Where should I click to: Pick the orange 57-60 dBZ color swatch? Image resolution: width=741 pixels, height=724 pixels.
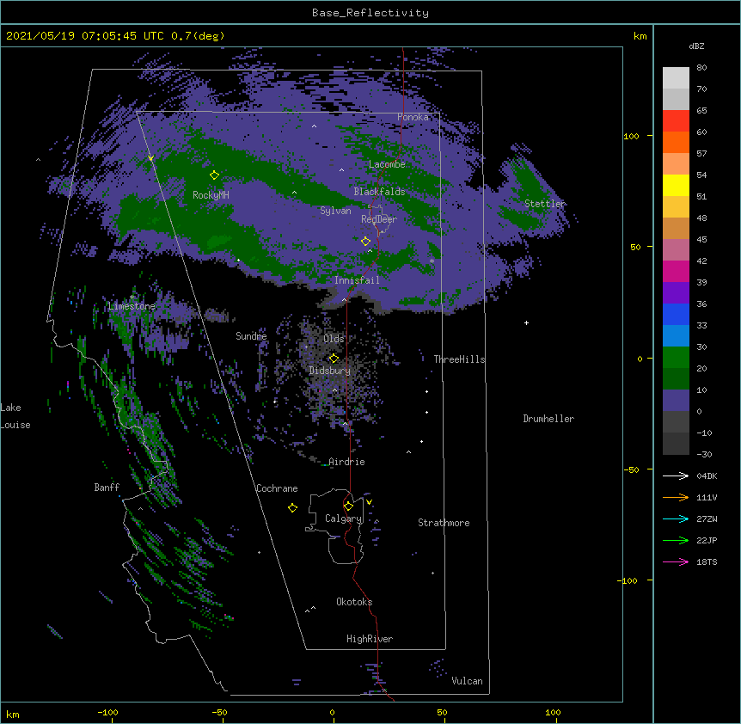[x=676, y=142]
